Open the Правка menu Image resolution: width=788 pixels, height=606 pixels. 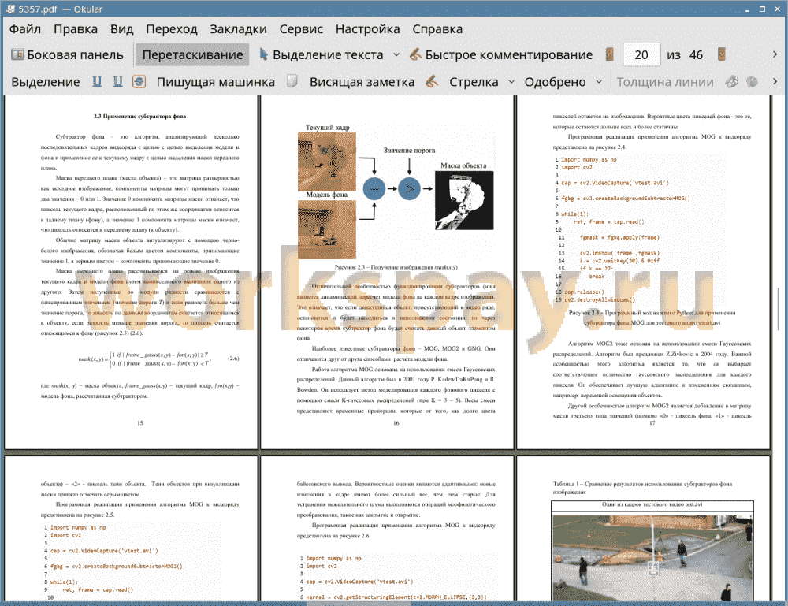[76, 29]
